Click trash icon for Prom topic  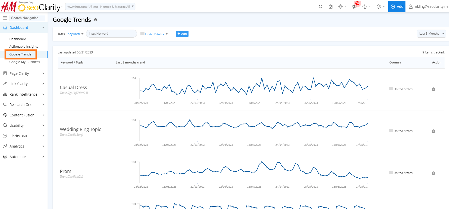pos(433,173)
